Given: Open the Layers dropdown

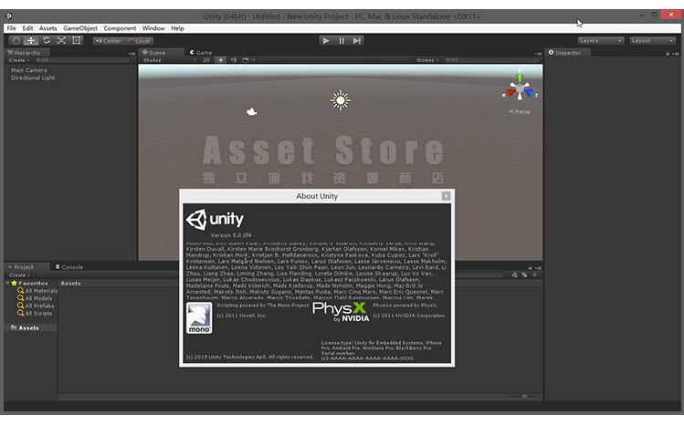Looking at the screenshot, I should click(600, 41).
